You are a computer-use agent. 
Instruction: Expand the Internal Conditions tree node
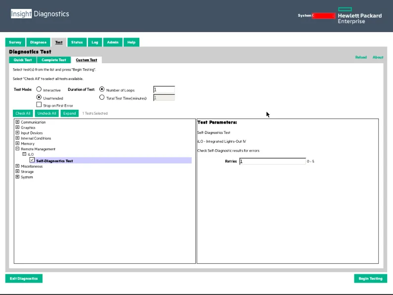click(17, 138)
